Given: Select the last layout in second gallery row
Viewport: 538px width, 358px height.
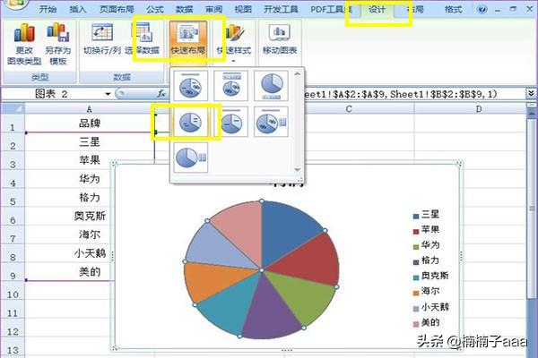Looking at the screenshot, I should pyautogui.click(x=271, y=122).
